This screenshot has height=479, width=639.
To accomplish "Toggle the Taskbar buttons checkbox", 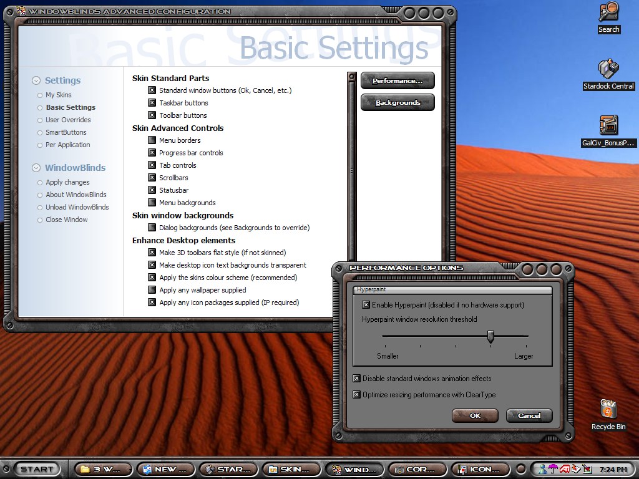I will tap(152, 103).
